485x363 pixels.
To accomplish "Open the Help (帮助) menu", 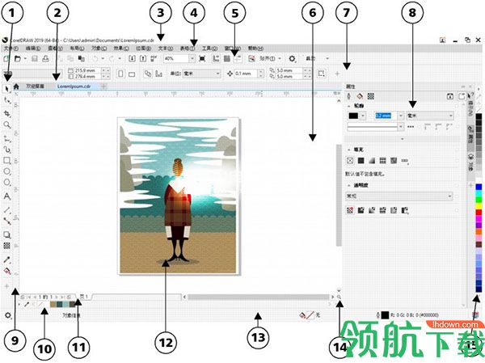I will pyautogui.click(x=255, y=49).
